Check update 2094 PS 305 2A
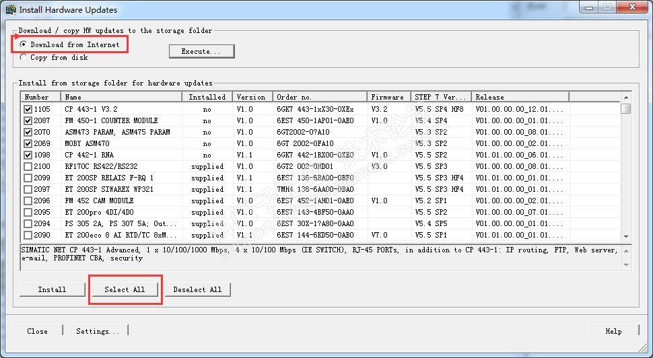The image size is (653, 358). 28,223
